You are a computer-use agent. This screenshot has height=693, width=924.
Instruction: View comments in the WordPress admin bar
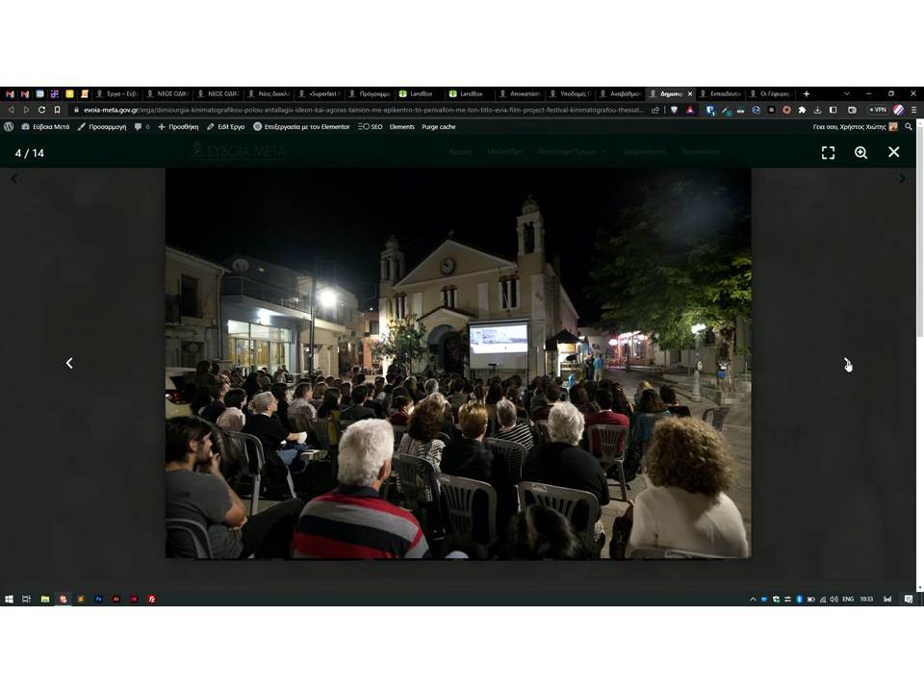(x=141, y=127)
